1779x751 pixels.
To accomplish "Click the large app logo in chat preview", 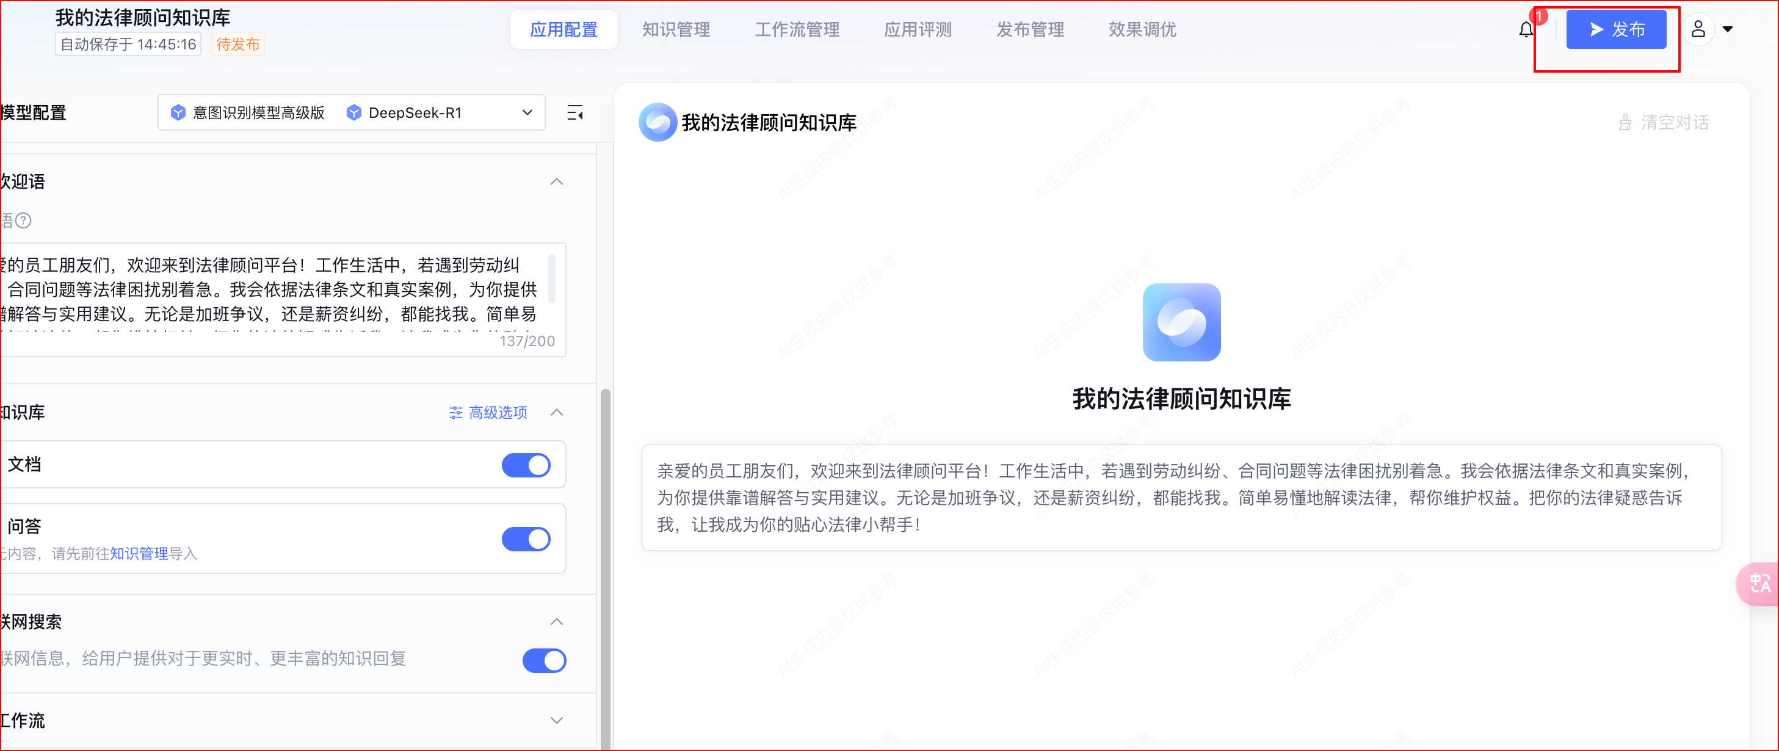I will [x=1181, y=322].
